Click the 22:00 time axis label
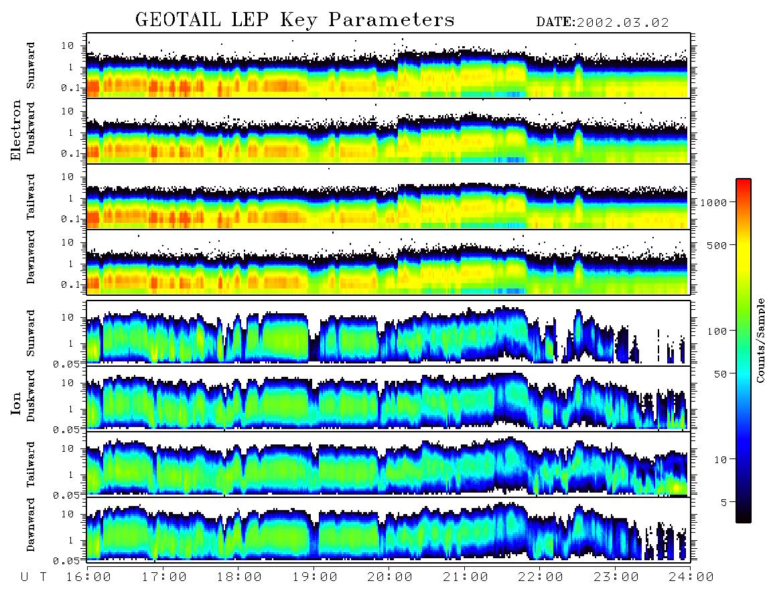The image size is (765, 589). point(541,577)
